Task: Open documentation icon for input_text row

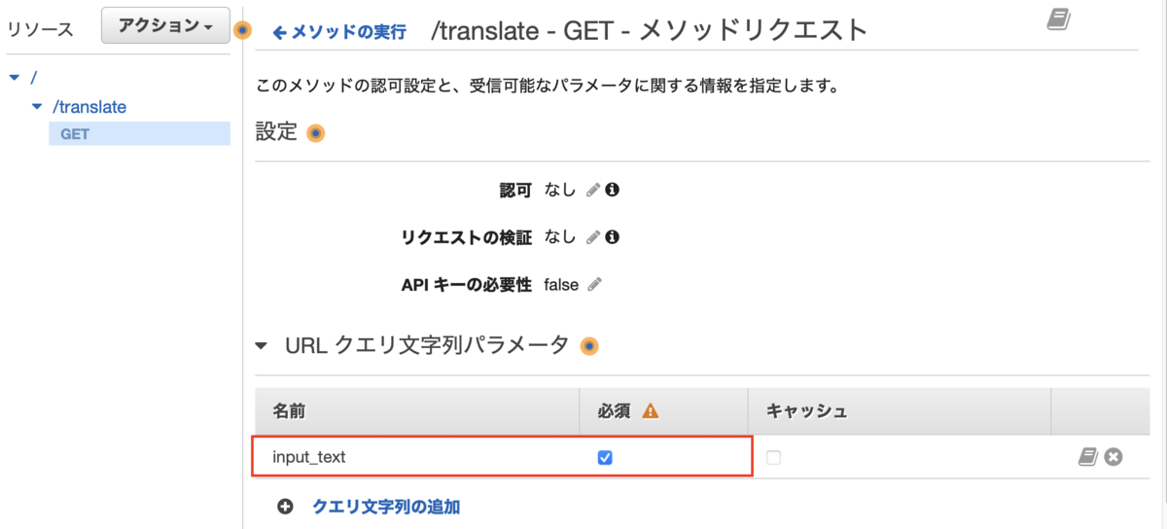Action: (1088, 456)
